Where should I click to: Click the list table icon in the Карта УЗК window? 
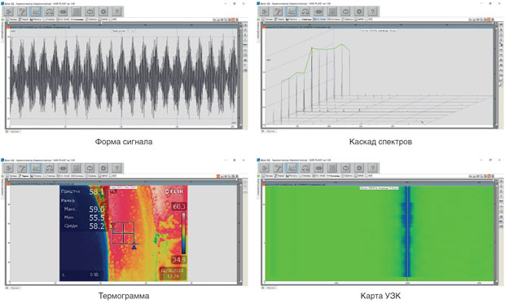[x=332, y=168]
